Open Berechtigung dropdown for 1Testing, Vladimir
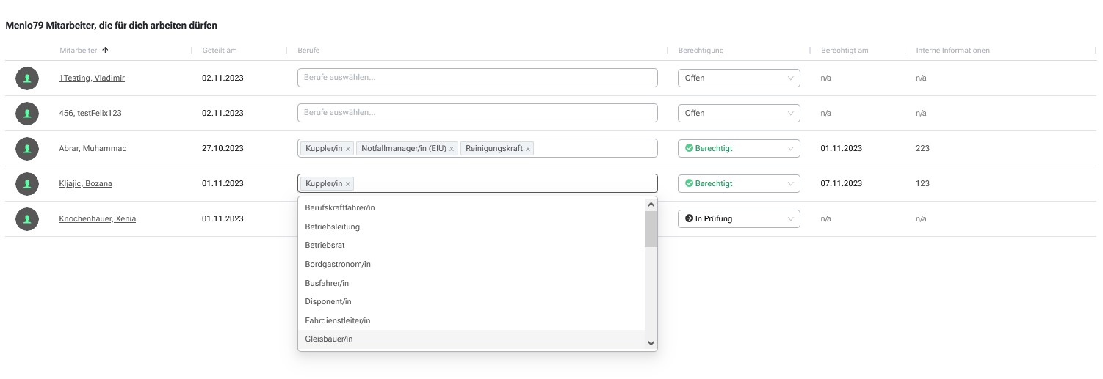This screenshot has width=1103, height=379. [739, 78]
